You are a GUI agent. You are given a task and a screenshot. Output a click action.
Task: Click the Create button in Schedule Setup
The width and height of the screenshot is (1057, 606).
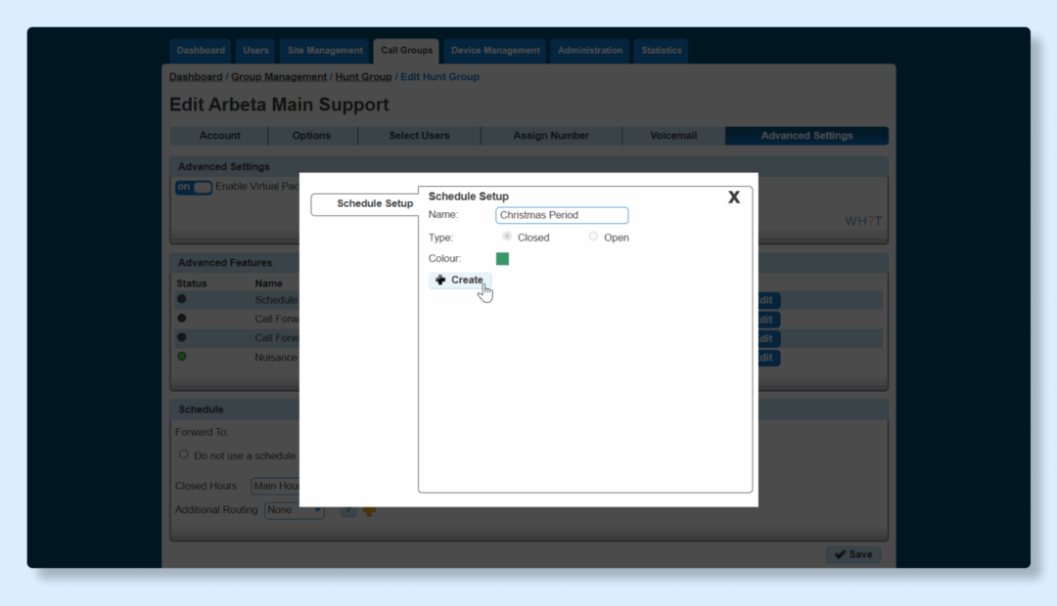[x=460, y=281]
